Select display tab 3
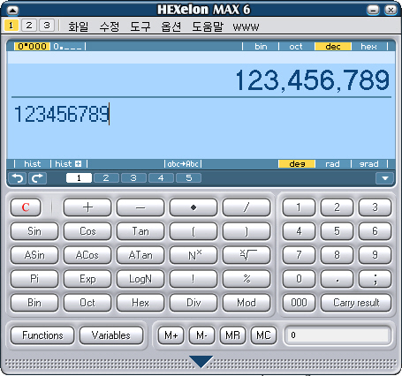The width and height of the screenshot is (402, 376). click(133, 178)
